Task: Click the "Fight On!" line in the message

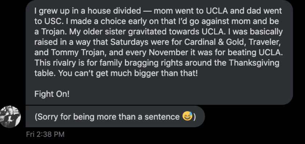Action: coord(52,94)
